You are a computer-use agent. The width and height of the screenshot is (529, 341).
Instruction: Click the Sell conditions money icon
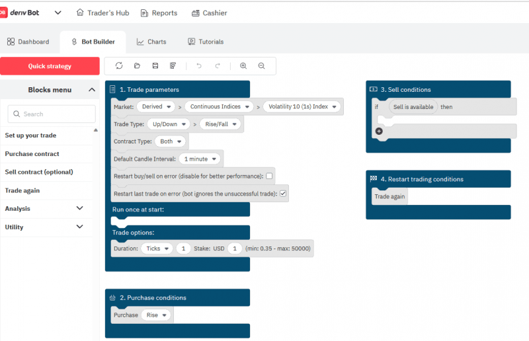374,89
